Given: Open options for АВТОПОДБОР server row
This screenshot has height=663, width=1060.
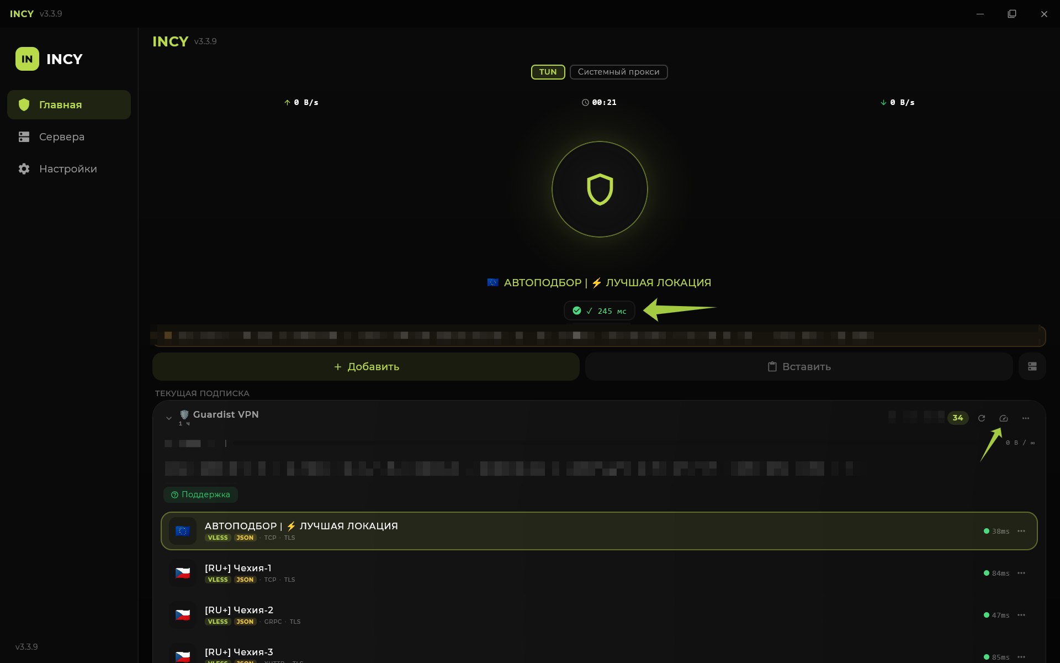Looking at the screenshot, I should pyautogui.click(x=1021, y=531).
